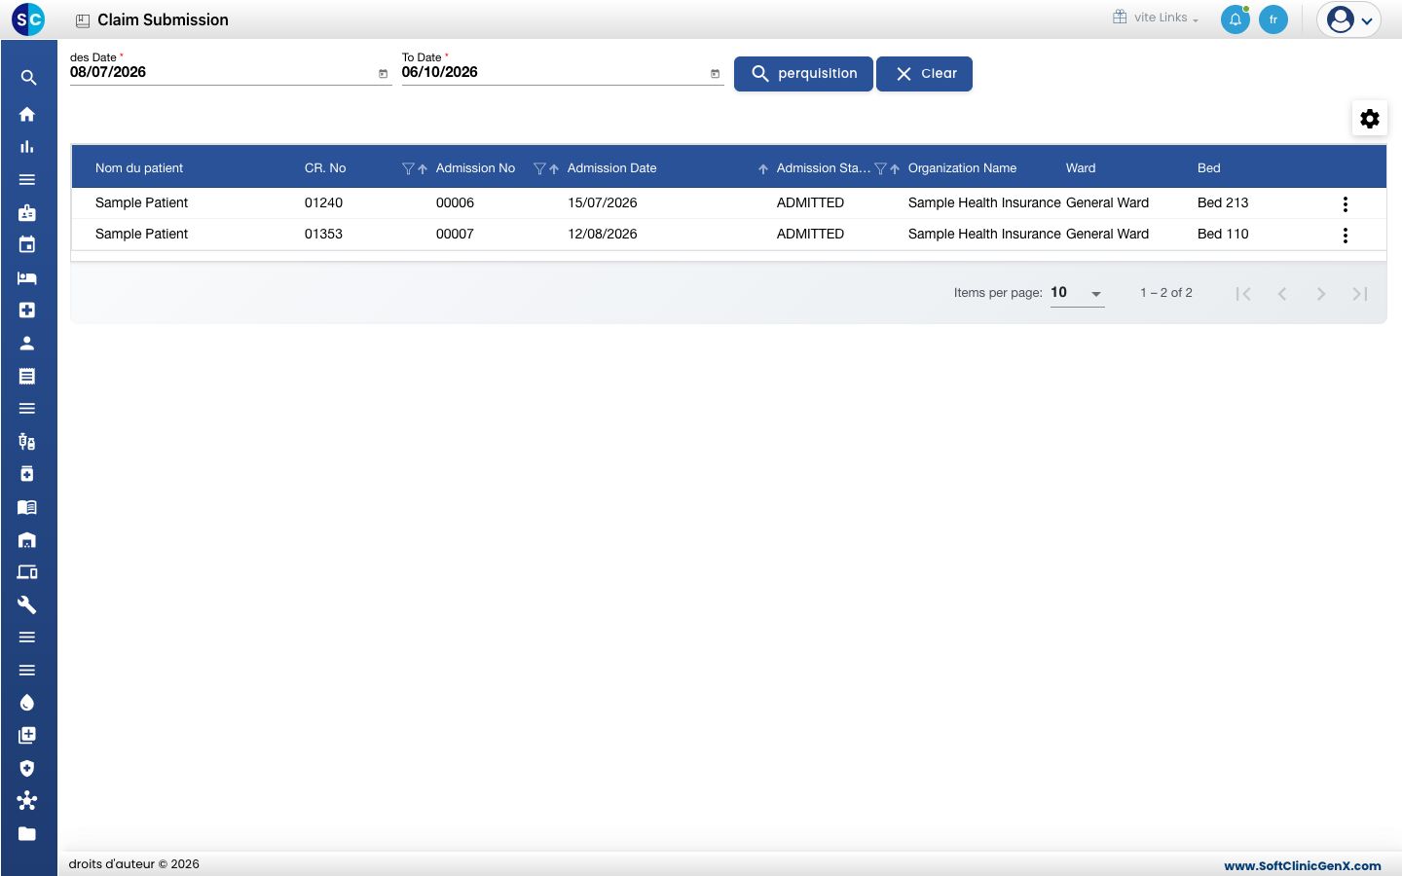The height and width of the screenshot is (876, 1402).
Task: Open the medication bottle icon in sidebar
Action: coord(27,474)
